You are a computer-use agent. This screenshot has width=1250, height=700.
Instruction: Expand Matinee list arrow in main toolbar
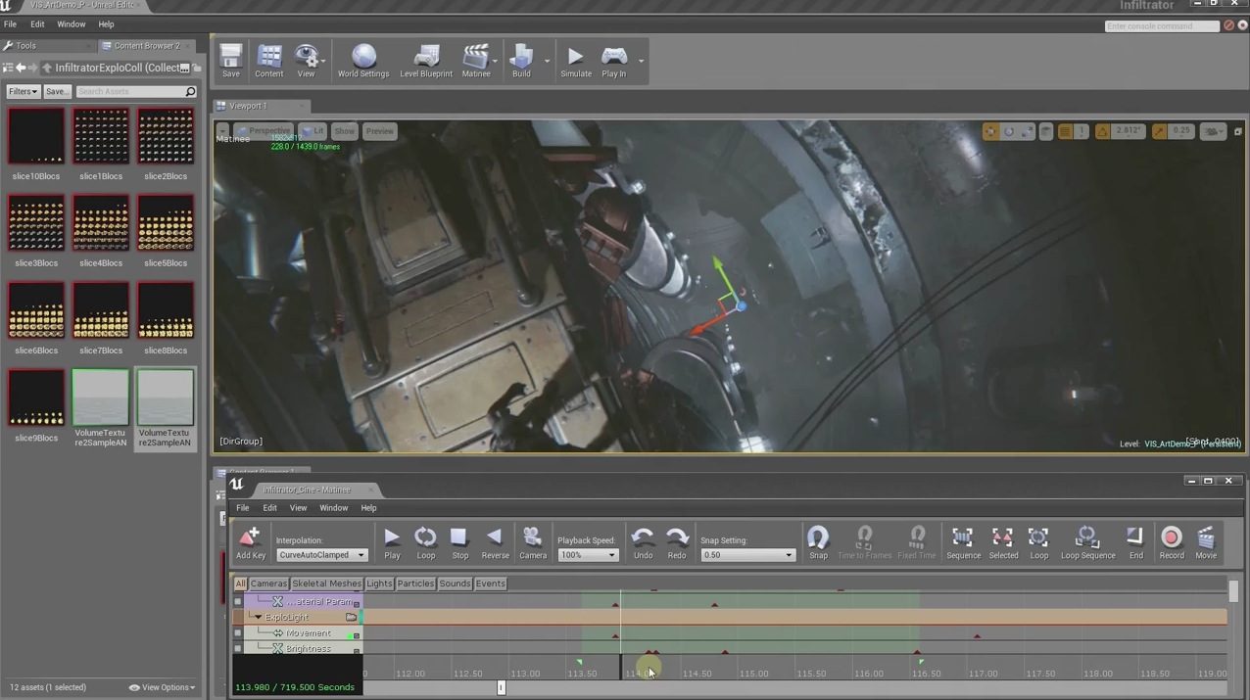coord(496,61)
